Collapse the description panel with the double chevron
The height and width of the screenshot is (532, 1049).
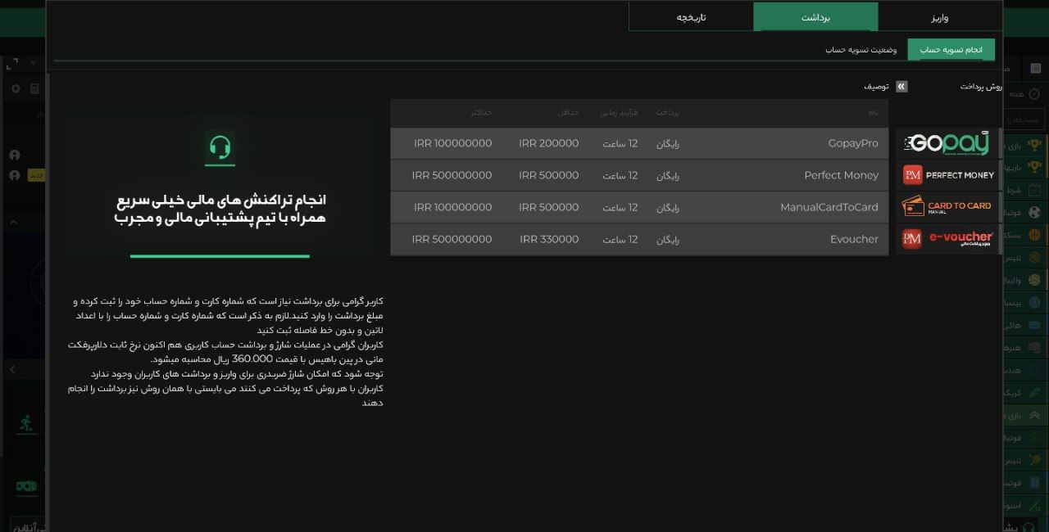pos(901,86)
